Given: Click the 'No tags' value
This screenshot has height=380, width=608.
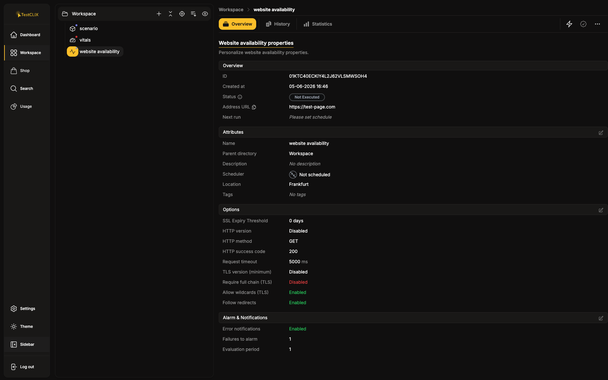Looking at the screenshot, I should [297, 194].
